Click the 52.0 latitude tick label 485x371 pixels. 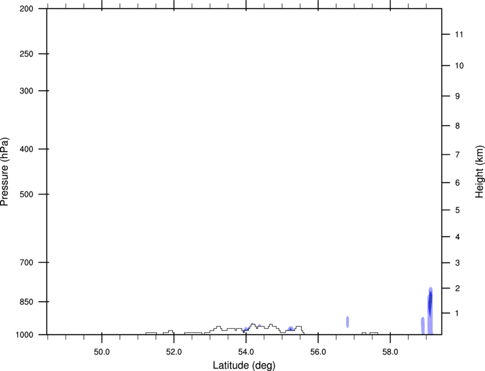point(174,352)
